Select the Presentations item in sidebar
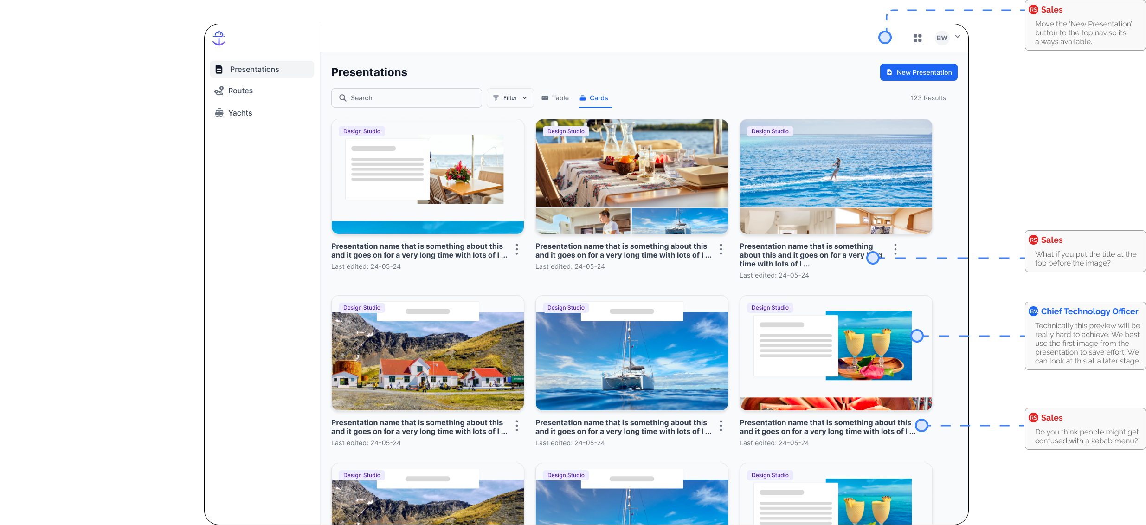The image size is (1146, 525). tap(255, 69)
